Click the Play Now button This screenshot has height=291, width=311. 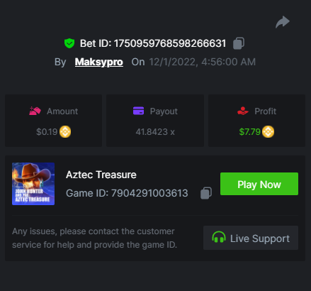pyautogui.click(x=259, y=184)
